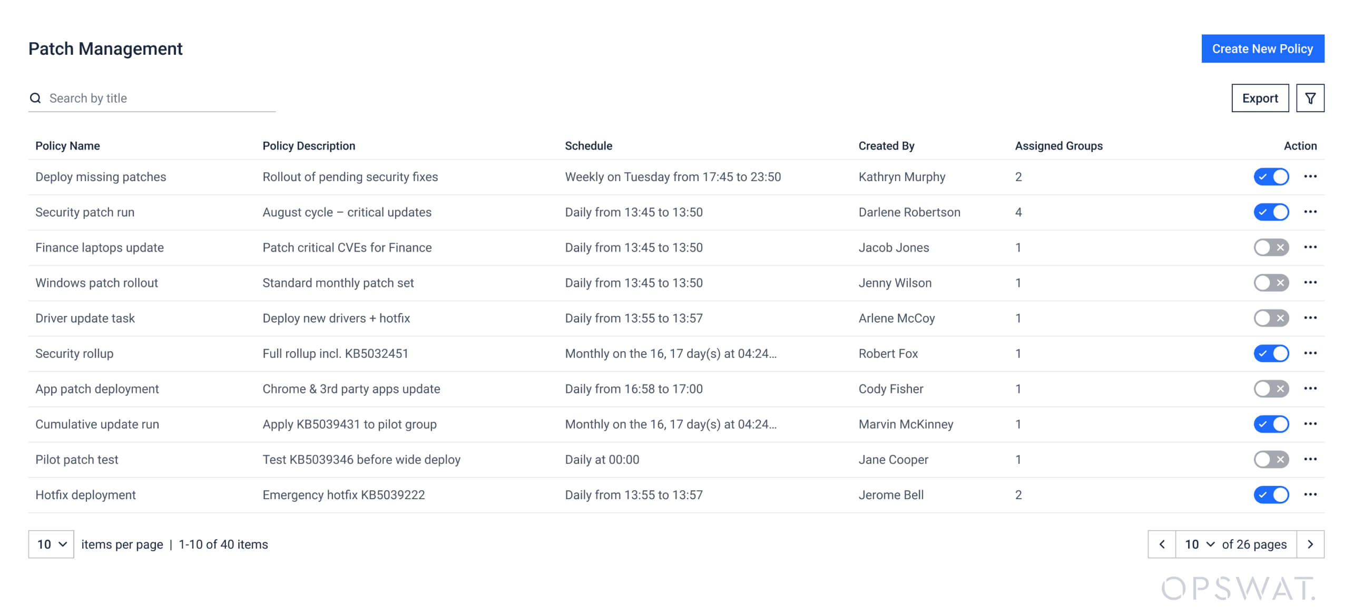This screenshot has height=616, width=1353.
Task: Click the filter funnel icon
Action: click(x=1310, y=98)
